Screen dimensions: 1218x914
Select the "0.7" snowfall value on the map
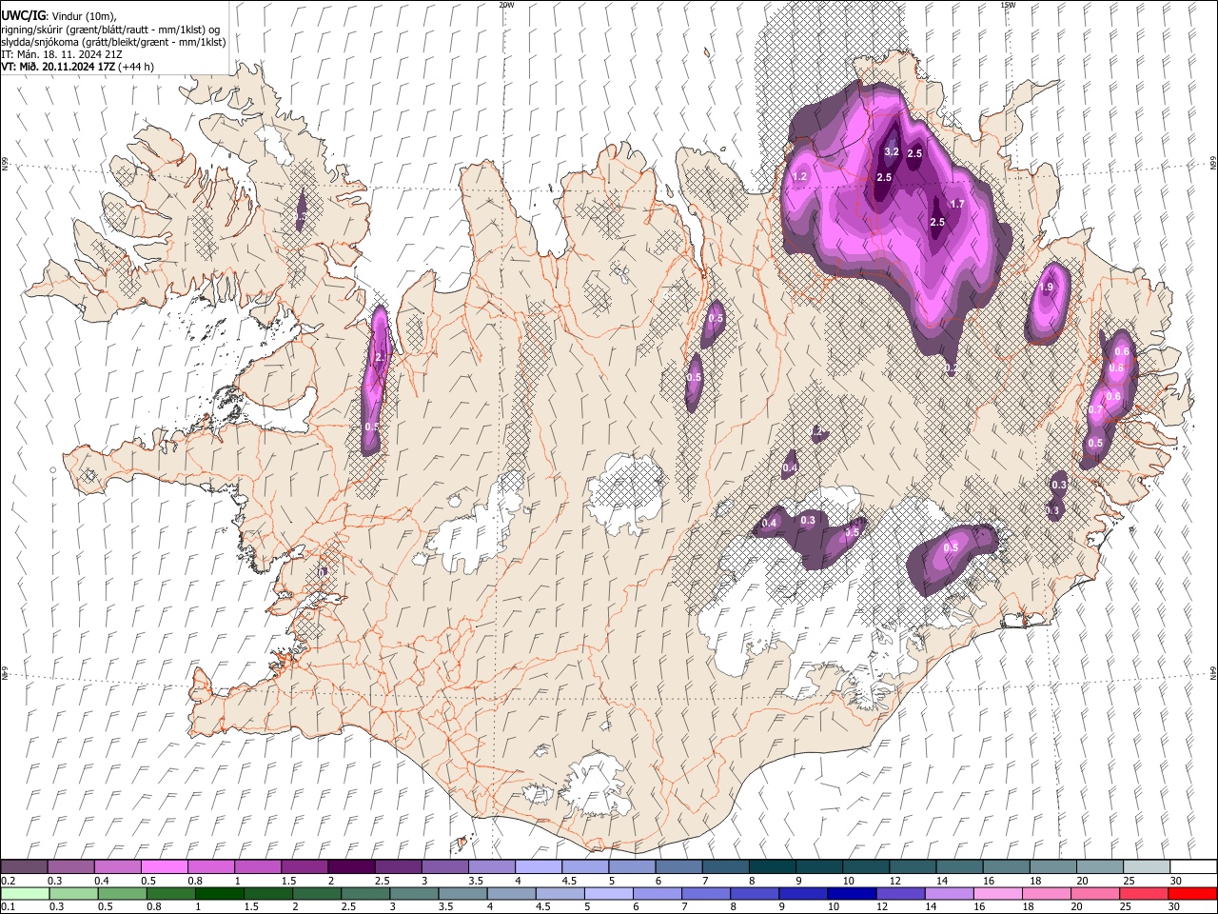coord(1095,410)
